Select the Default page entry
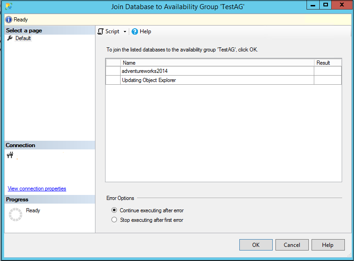The image size is (354, 261). pyautogui.click(x=23, y=38)
